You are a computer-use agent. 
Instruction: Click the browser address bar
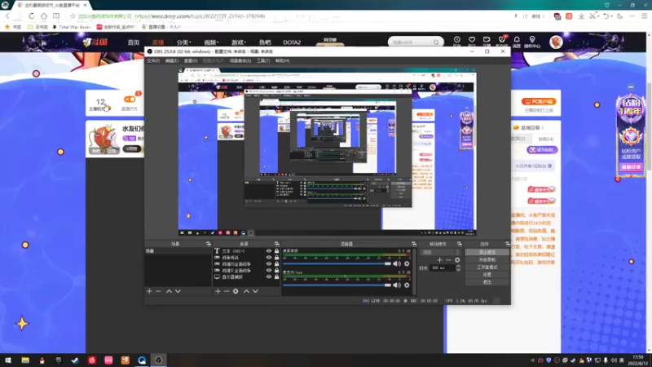point(291,16)
